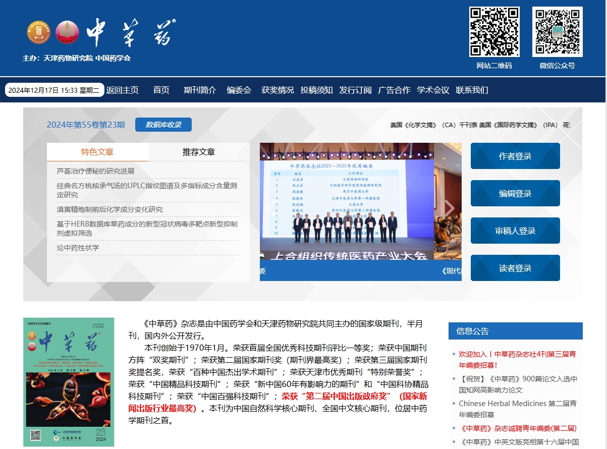Screen dimensions: 607x449
Task: Open the 杂志诚聘青年编委(第二届) announcement
Action: pyautogui.click(x=518, y=428)
